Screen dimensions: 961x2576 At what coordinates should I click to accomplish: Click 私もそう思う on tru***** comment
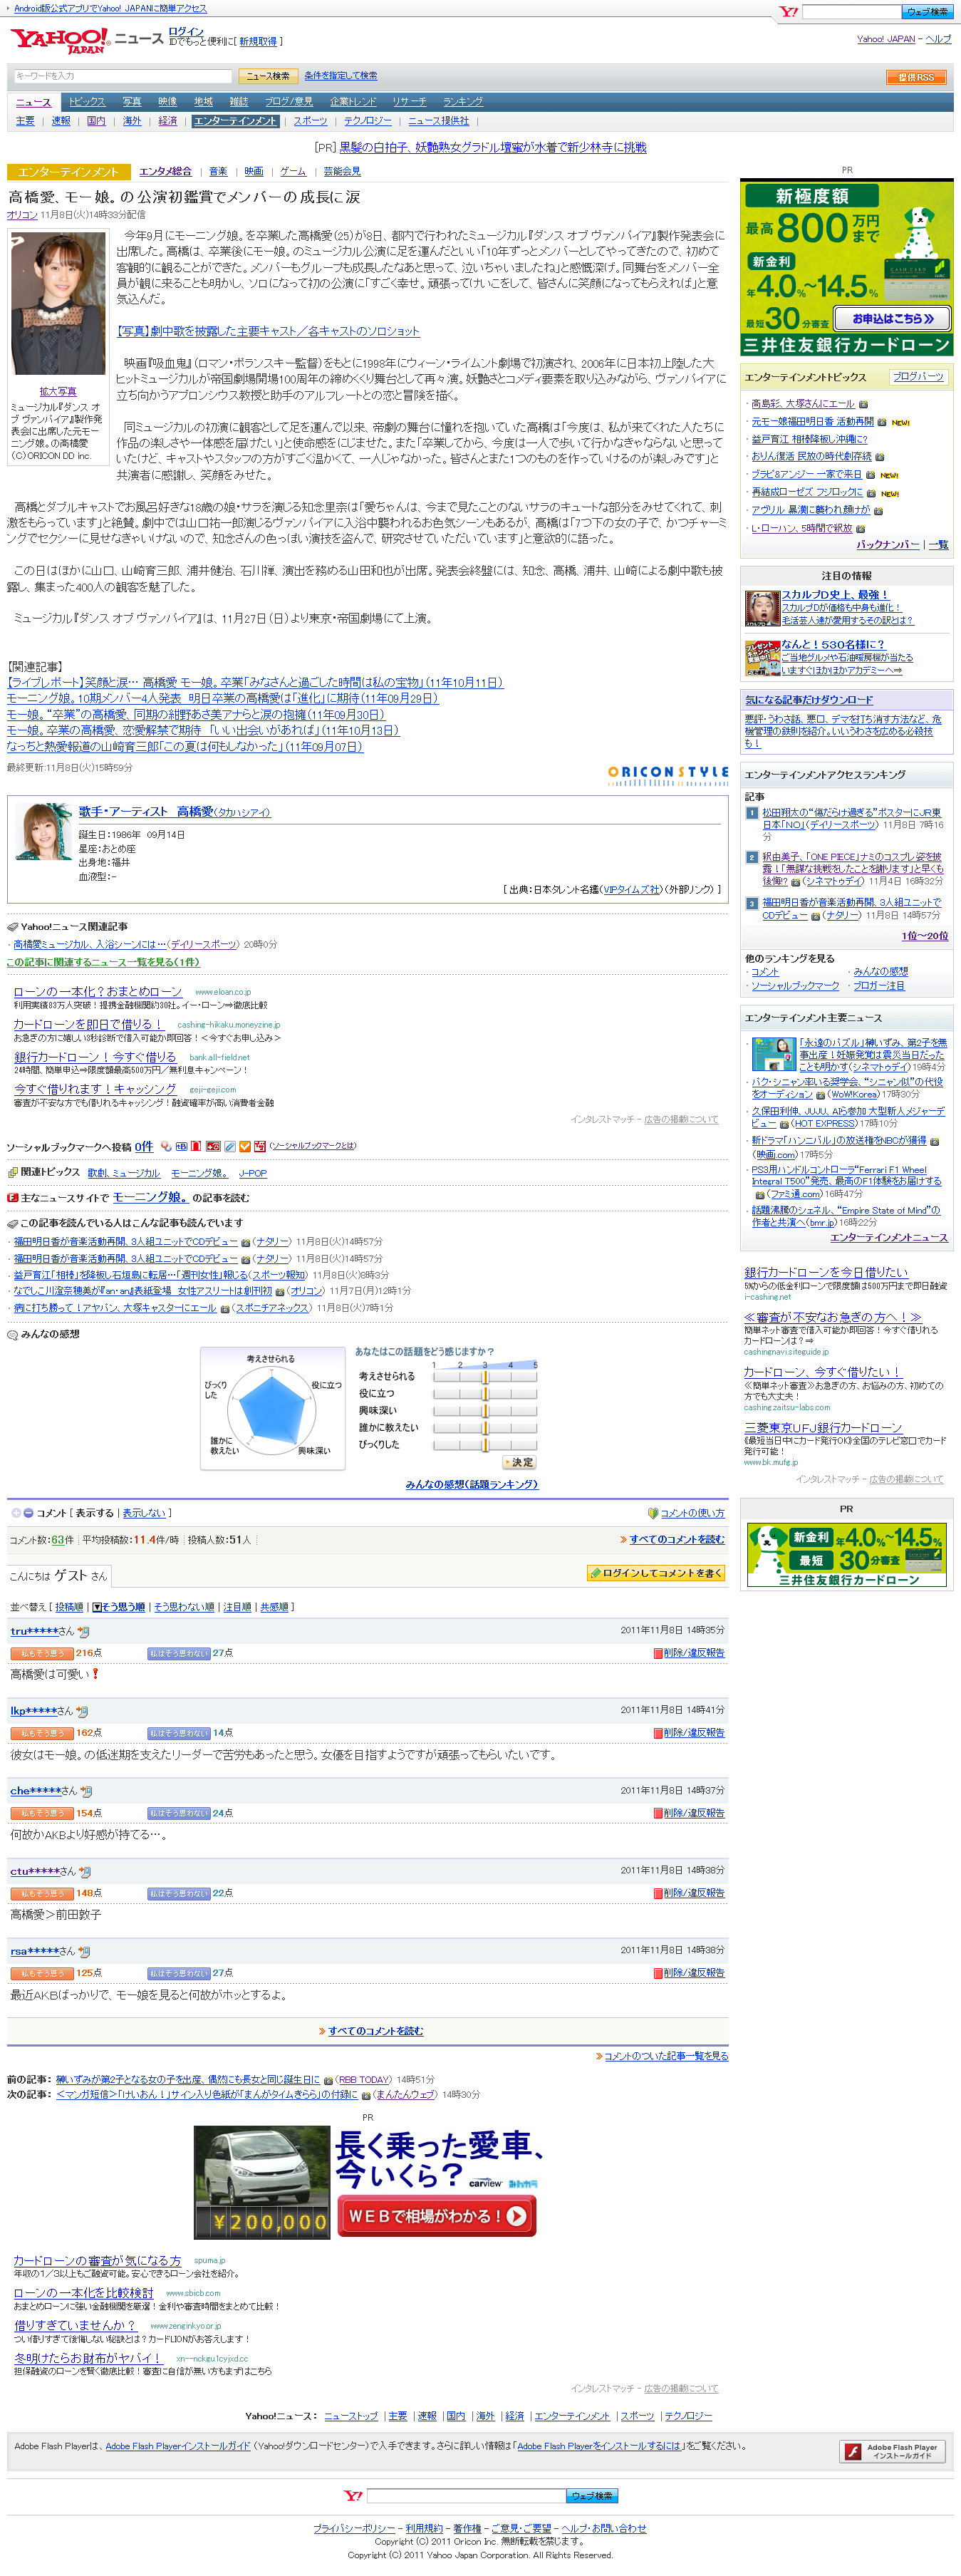tap(42, 1653)
